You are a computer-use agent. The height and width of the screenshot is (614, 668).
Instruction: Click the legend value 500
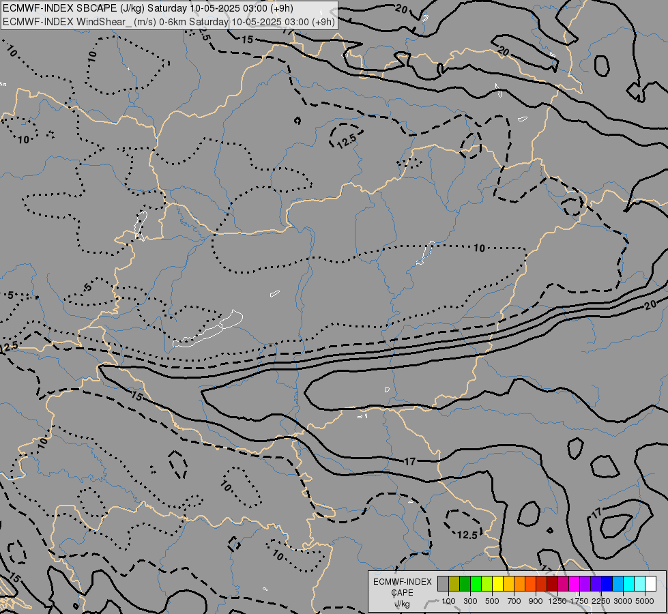click(x=492, y=601)
